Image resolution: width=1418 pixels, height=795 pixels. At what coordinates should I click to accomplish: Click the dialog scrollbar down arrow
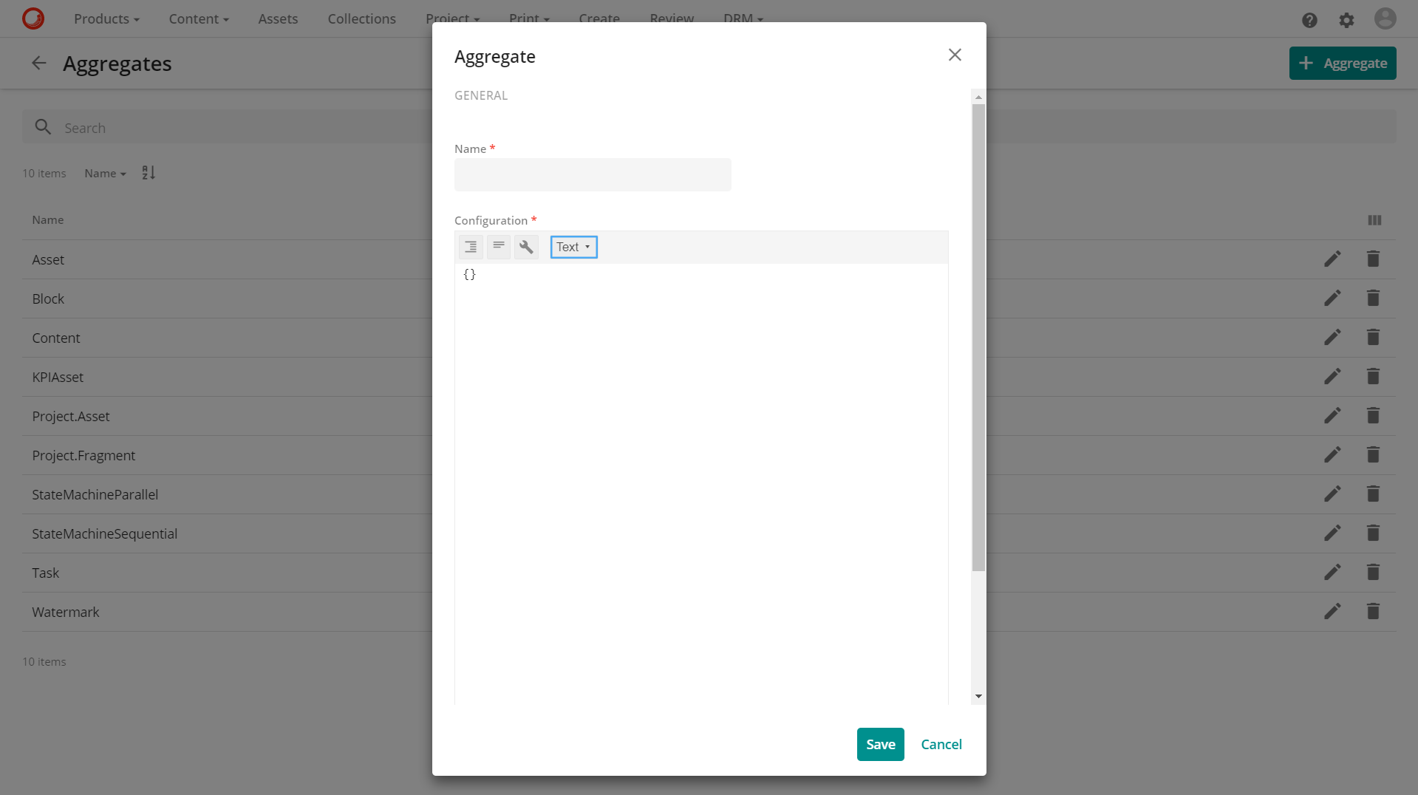coord(978,696)
